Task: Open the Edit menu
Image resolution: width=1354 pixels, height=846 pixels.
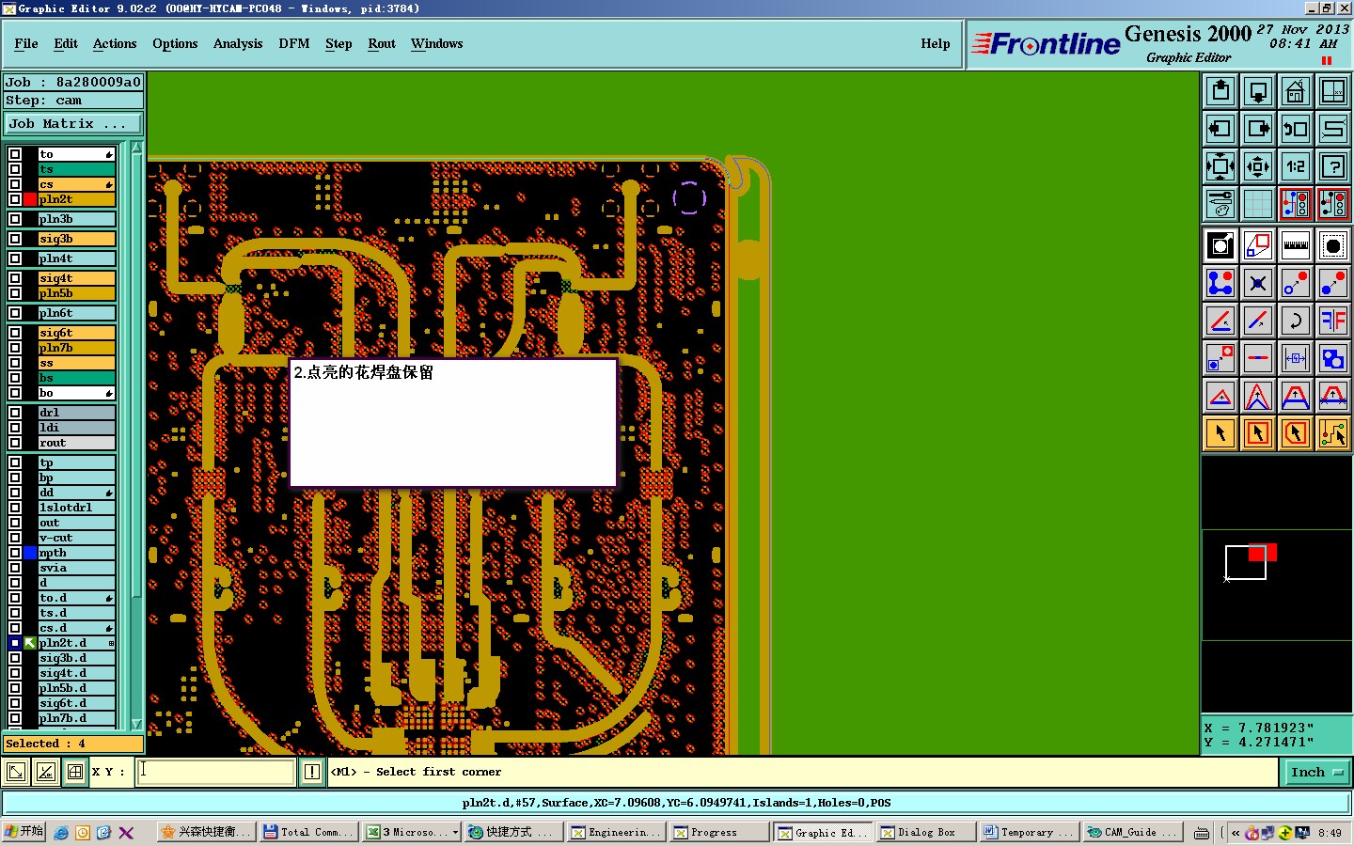Action: (x=66, y=43)
